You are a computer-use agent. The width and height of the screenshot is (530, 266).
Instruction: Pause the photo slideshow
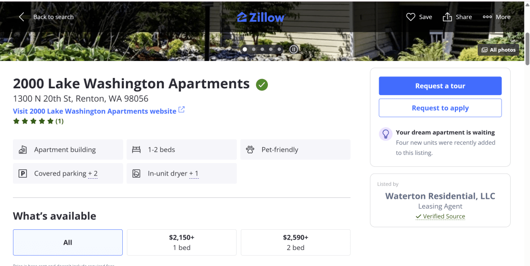pos(294,50)
